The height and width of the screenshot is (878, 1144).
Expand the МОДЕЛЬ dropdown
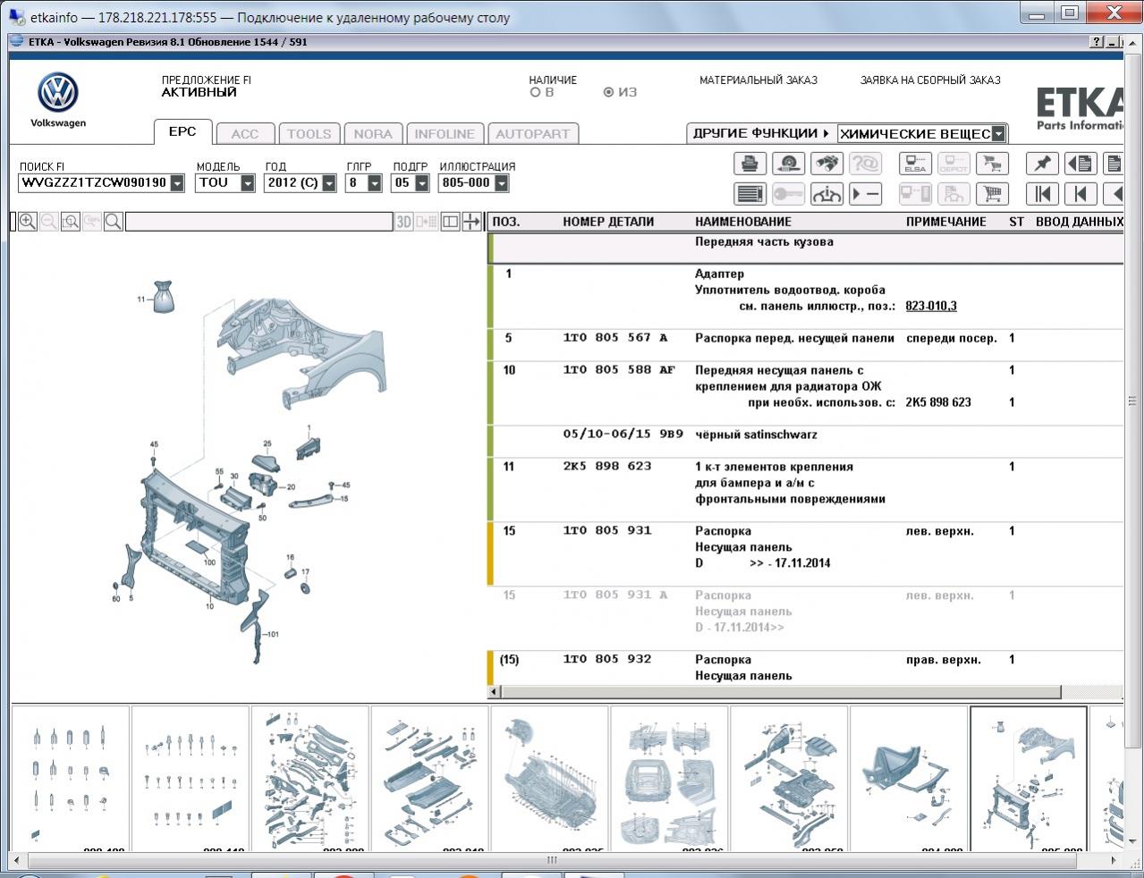(248, 183)
